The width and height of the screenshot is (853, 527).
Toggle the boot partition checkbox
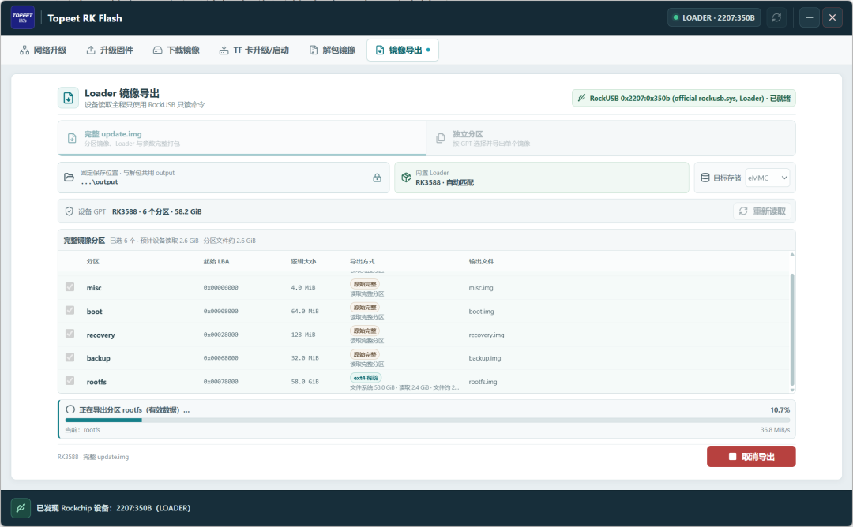pos(70,310)
